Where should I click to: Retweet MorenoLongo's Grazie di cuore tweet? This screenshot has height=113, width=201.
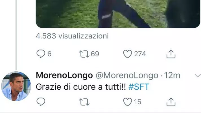(84, 102)
